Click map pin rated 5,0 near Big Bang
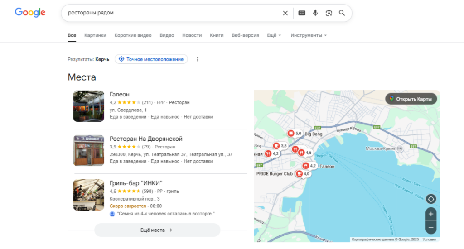Screen dimensions: 464x249 click(x=295, y=134)
